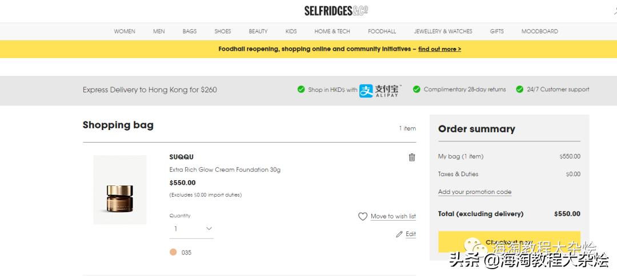Open the Extra Rich Glow Cream Foundation title
The image size is (617, 276).
tap(225, 169)
